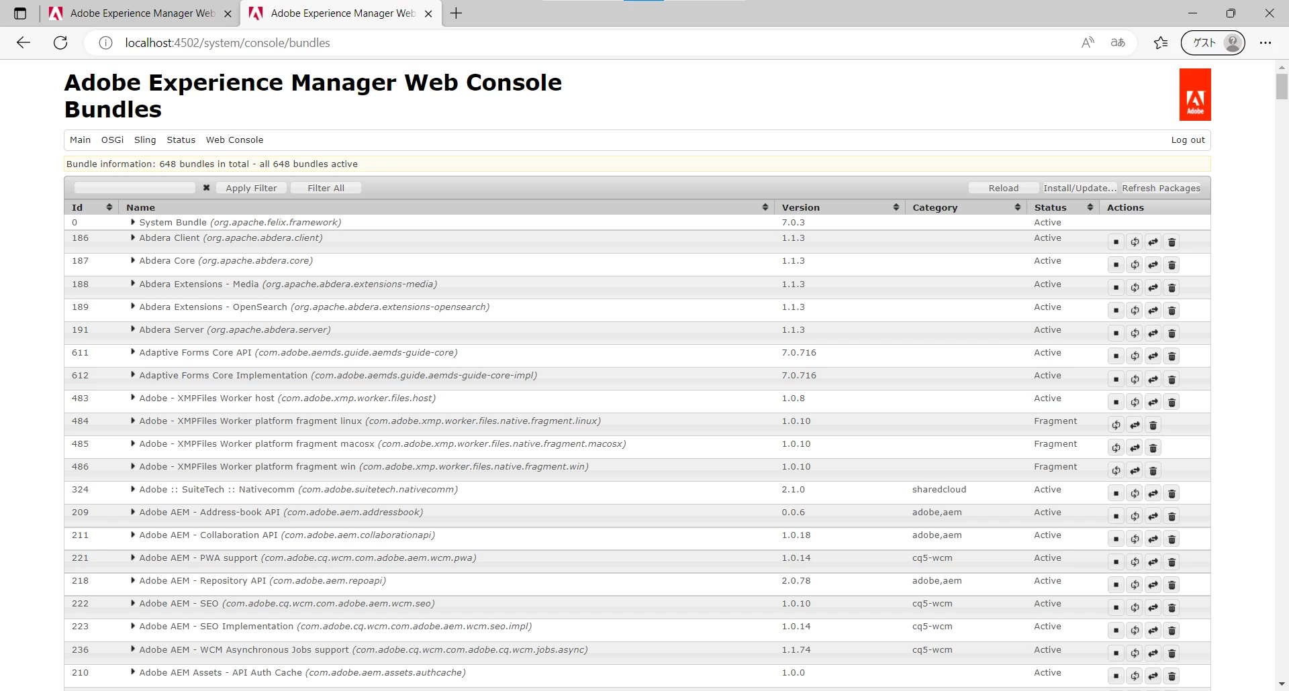Expand XMPFiles Worker host details

pos(133,398)
